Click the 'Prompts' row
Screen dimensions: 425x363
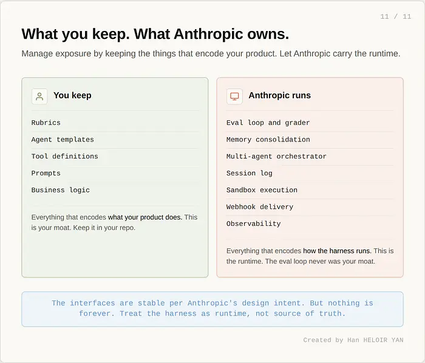pos(115,173)
